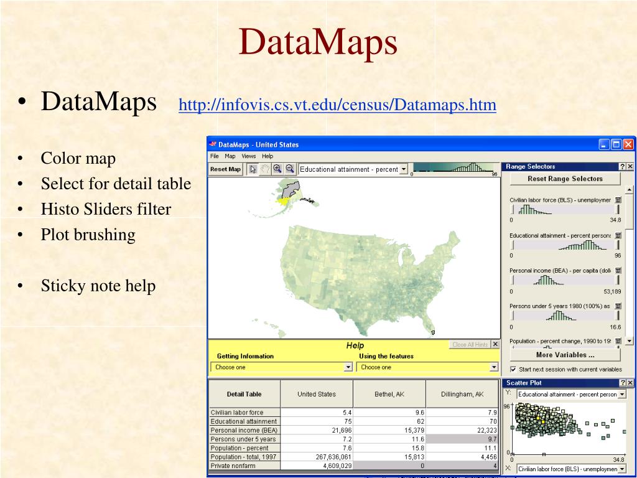Open the Views menu

point(249,156)
